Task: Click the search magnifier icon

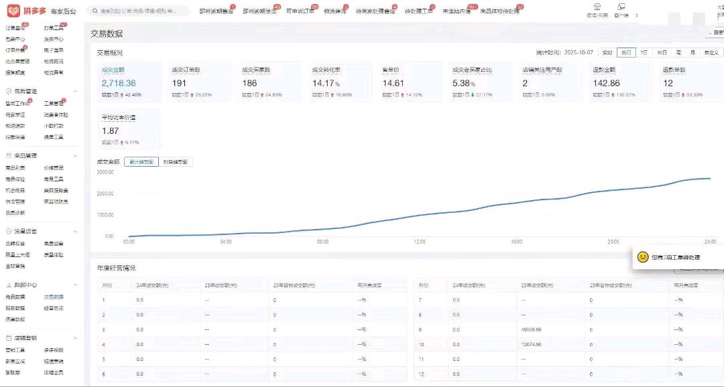Action: (x=95, y=11)
